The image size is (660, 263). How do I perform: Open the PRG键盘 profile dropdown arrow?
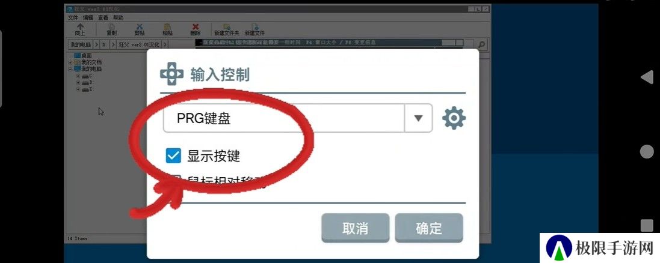[x=418, y=118]
